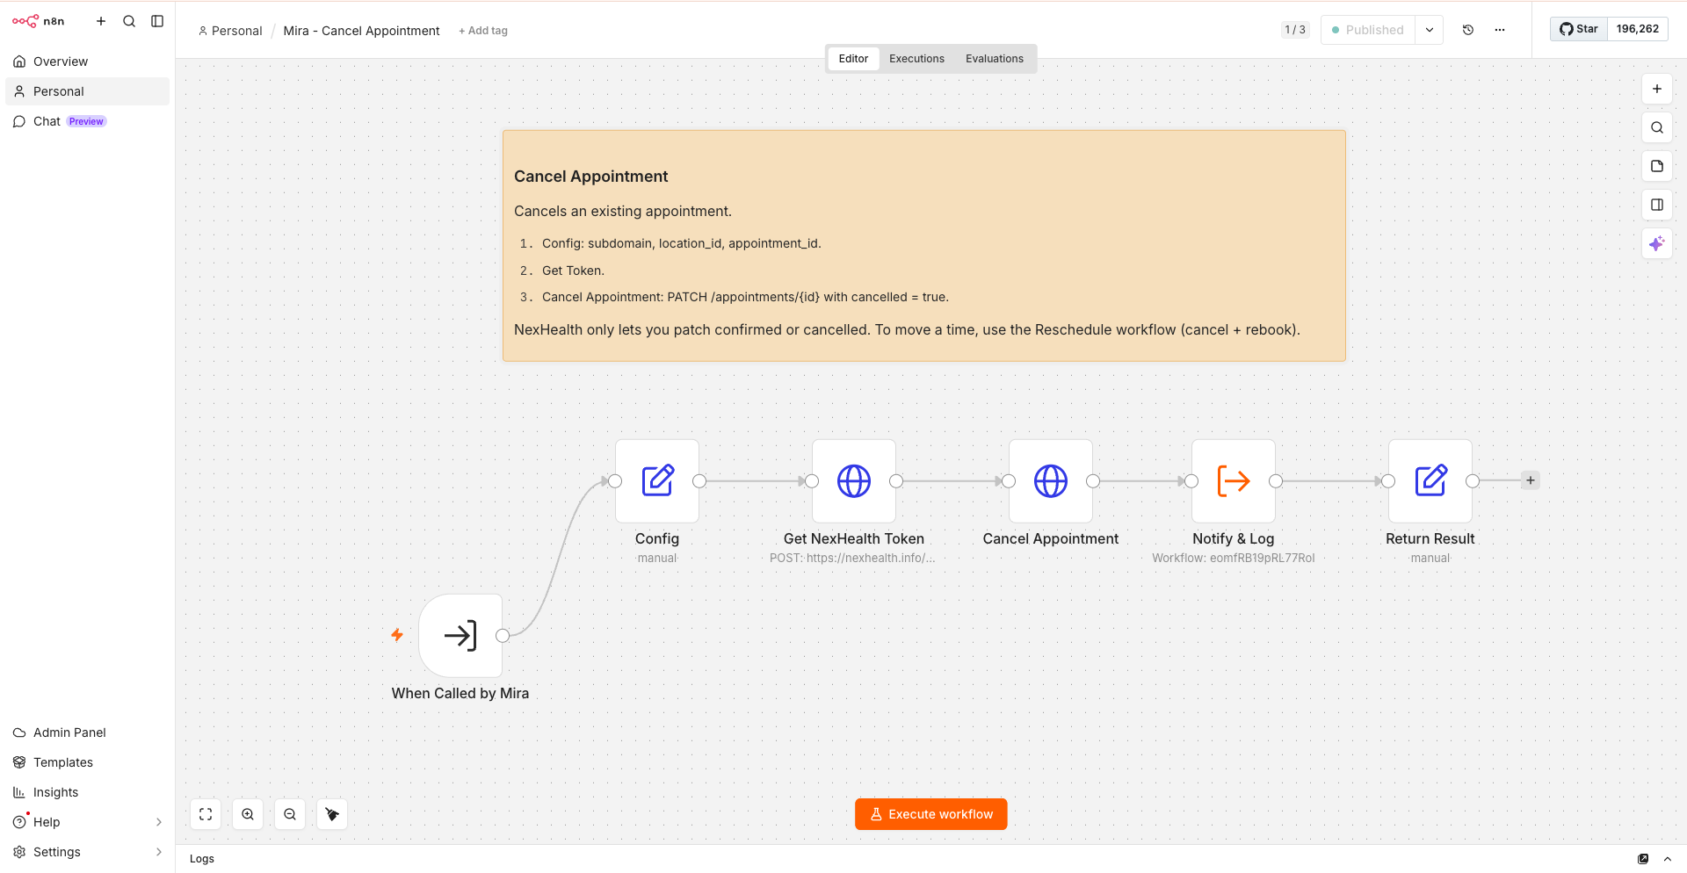Add a sticky note to canvas
The width and height of the screenshot is (1687, 873).
[x=1657, y=166]
